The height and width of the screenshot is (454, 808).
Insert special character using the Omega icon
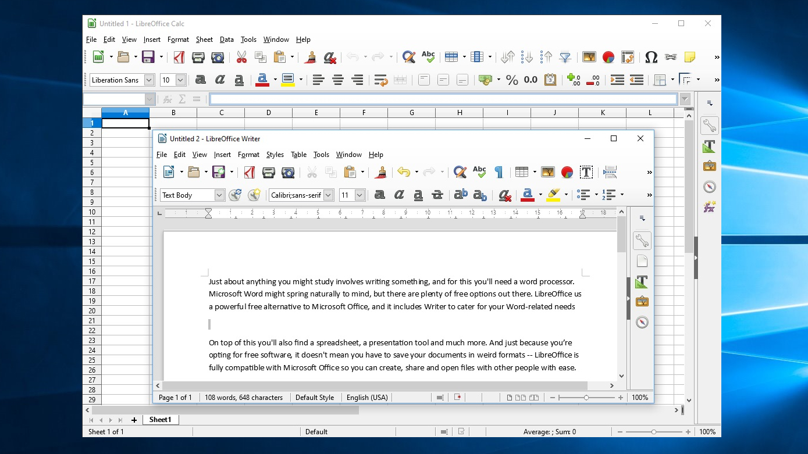(652, 57)
